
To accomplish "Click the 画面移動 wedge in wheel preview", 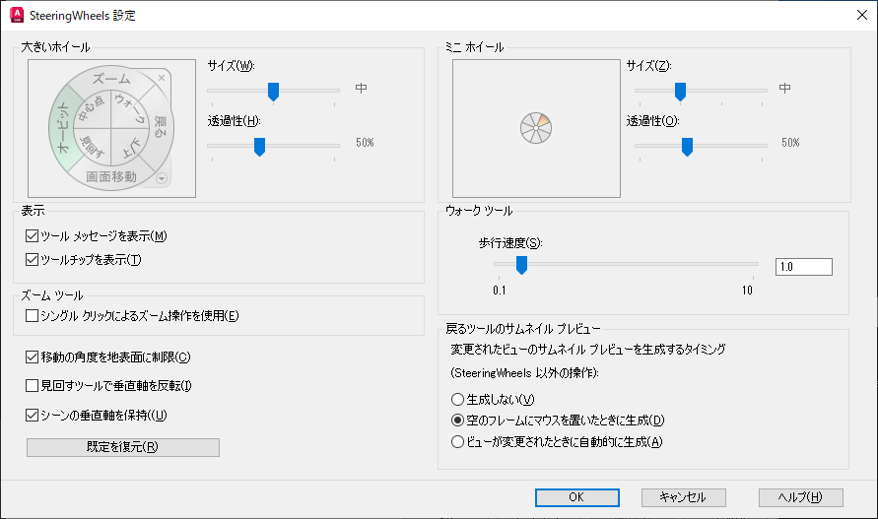I will coord(111,177).
